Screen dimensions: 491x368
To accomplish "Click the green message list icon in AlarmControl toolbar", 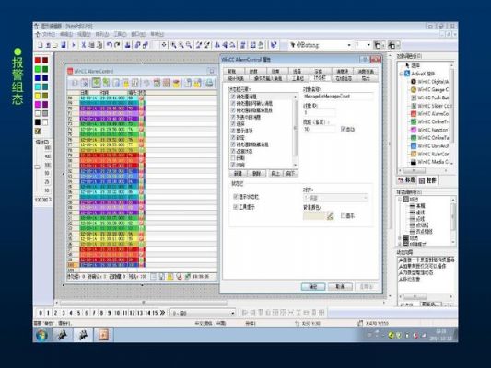I will [96, 83].
